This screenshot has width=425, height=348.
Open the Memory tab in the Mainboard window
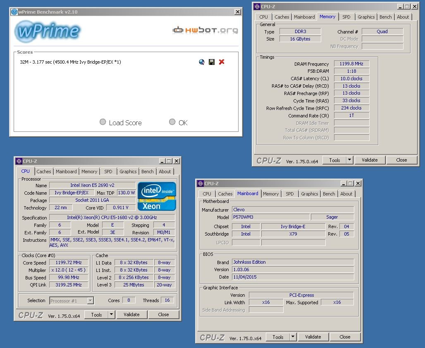point(271,194)
